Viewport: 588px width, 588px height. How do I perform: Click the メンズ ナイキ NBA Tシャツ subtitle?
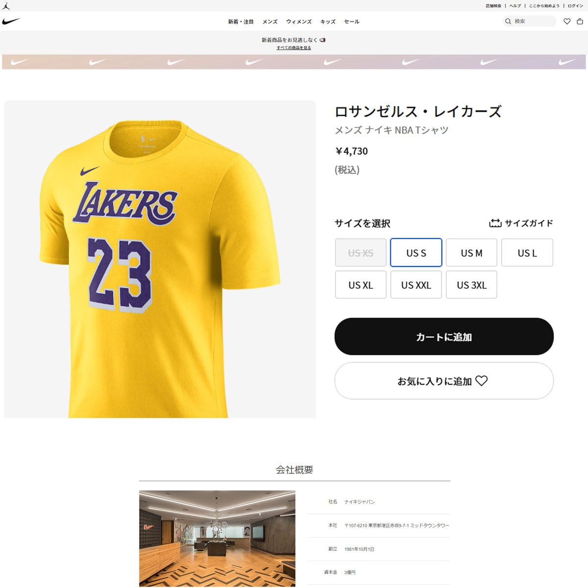392,130
